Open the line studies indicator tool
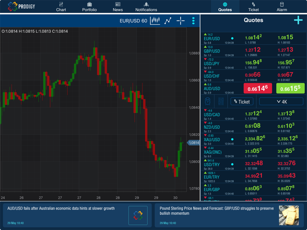Image resolution: width=307 pixels, height=230 pixels. click(x=168, y=20)
